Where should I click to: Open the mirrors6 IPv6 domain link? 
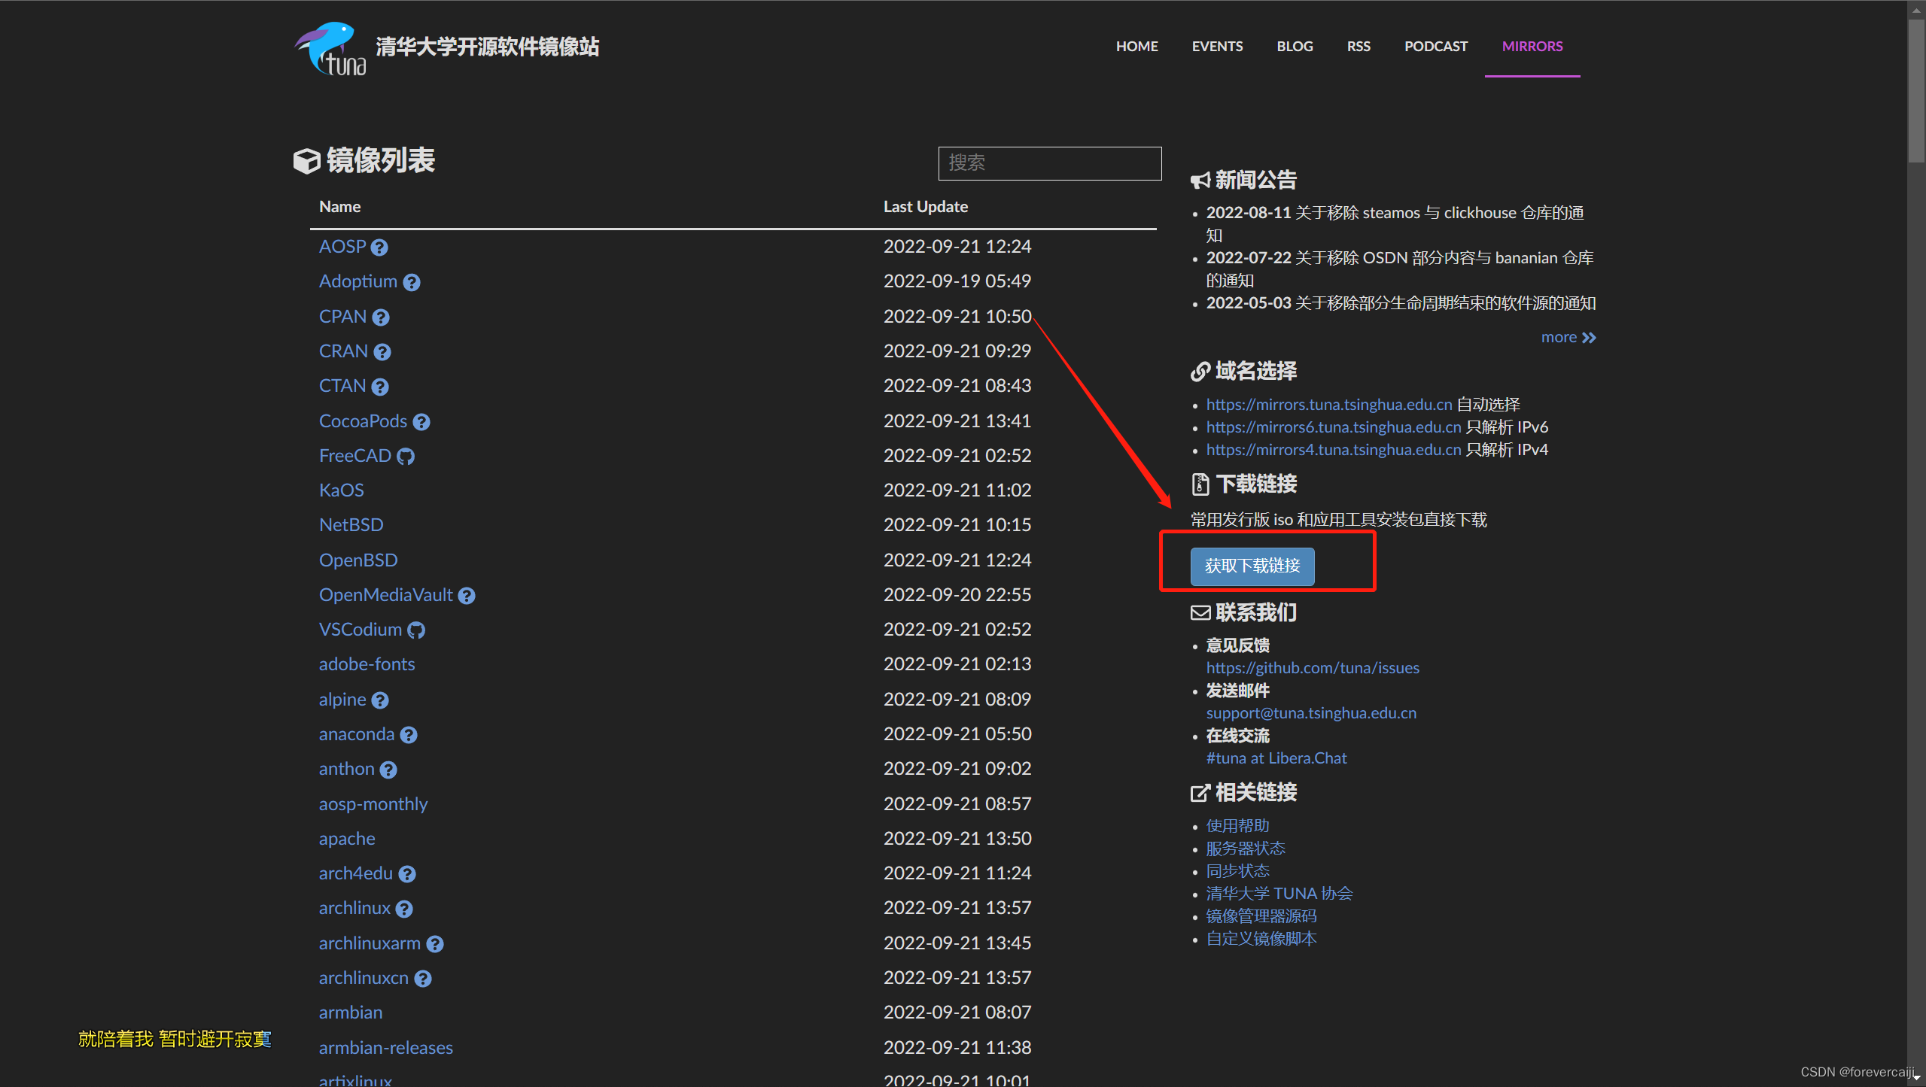(x=1333, y=427)
